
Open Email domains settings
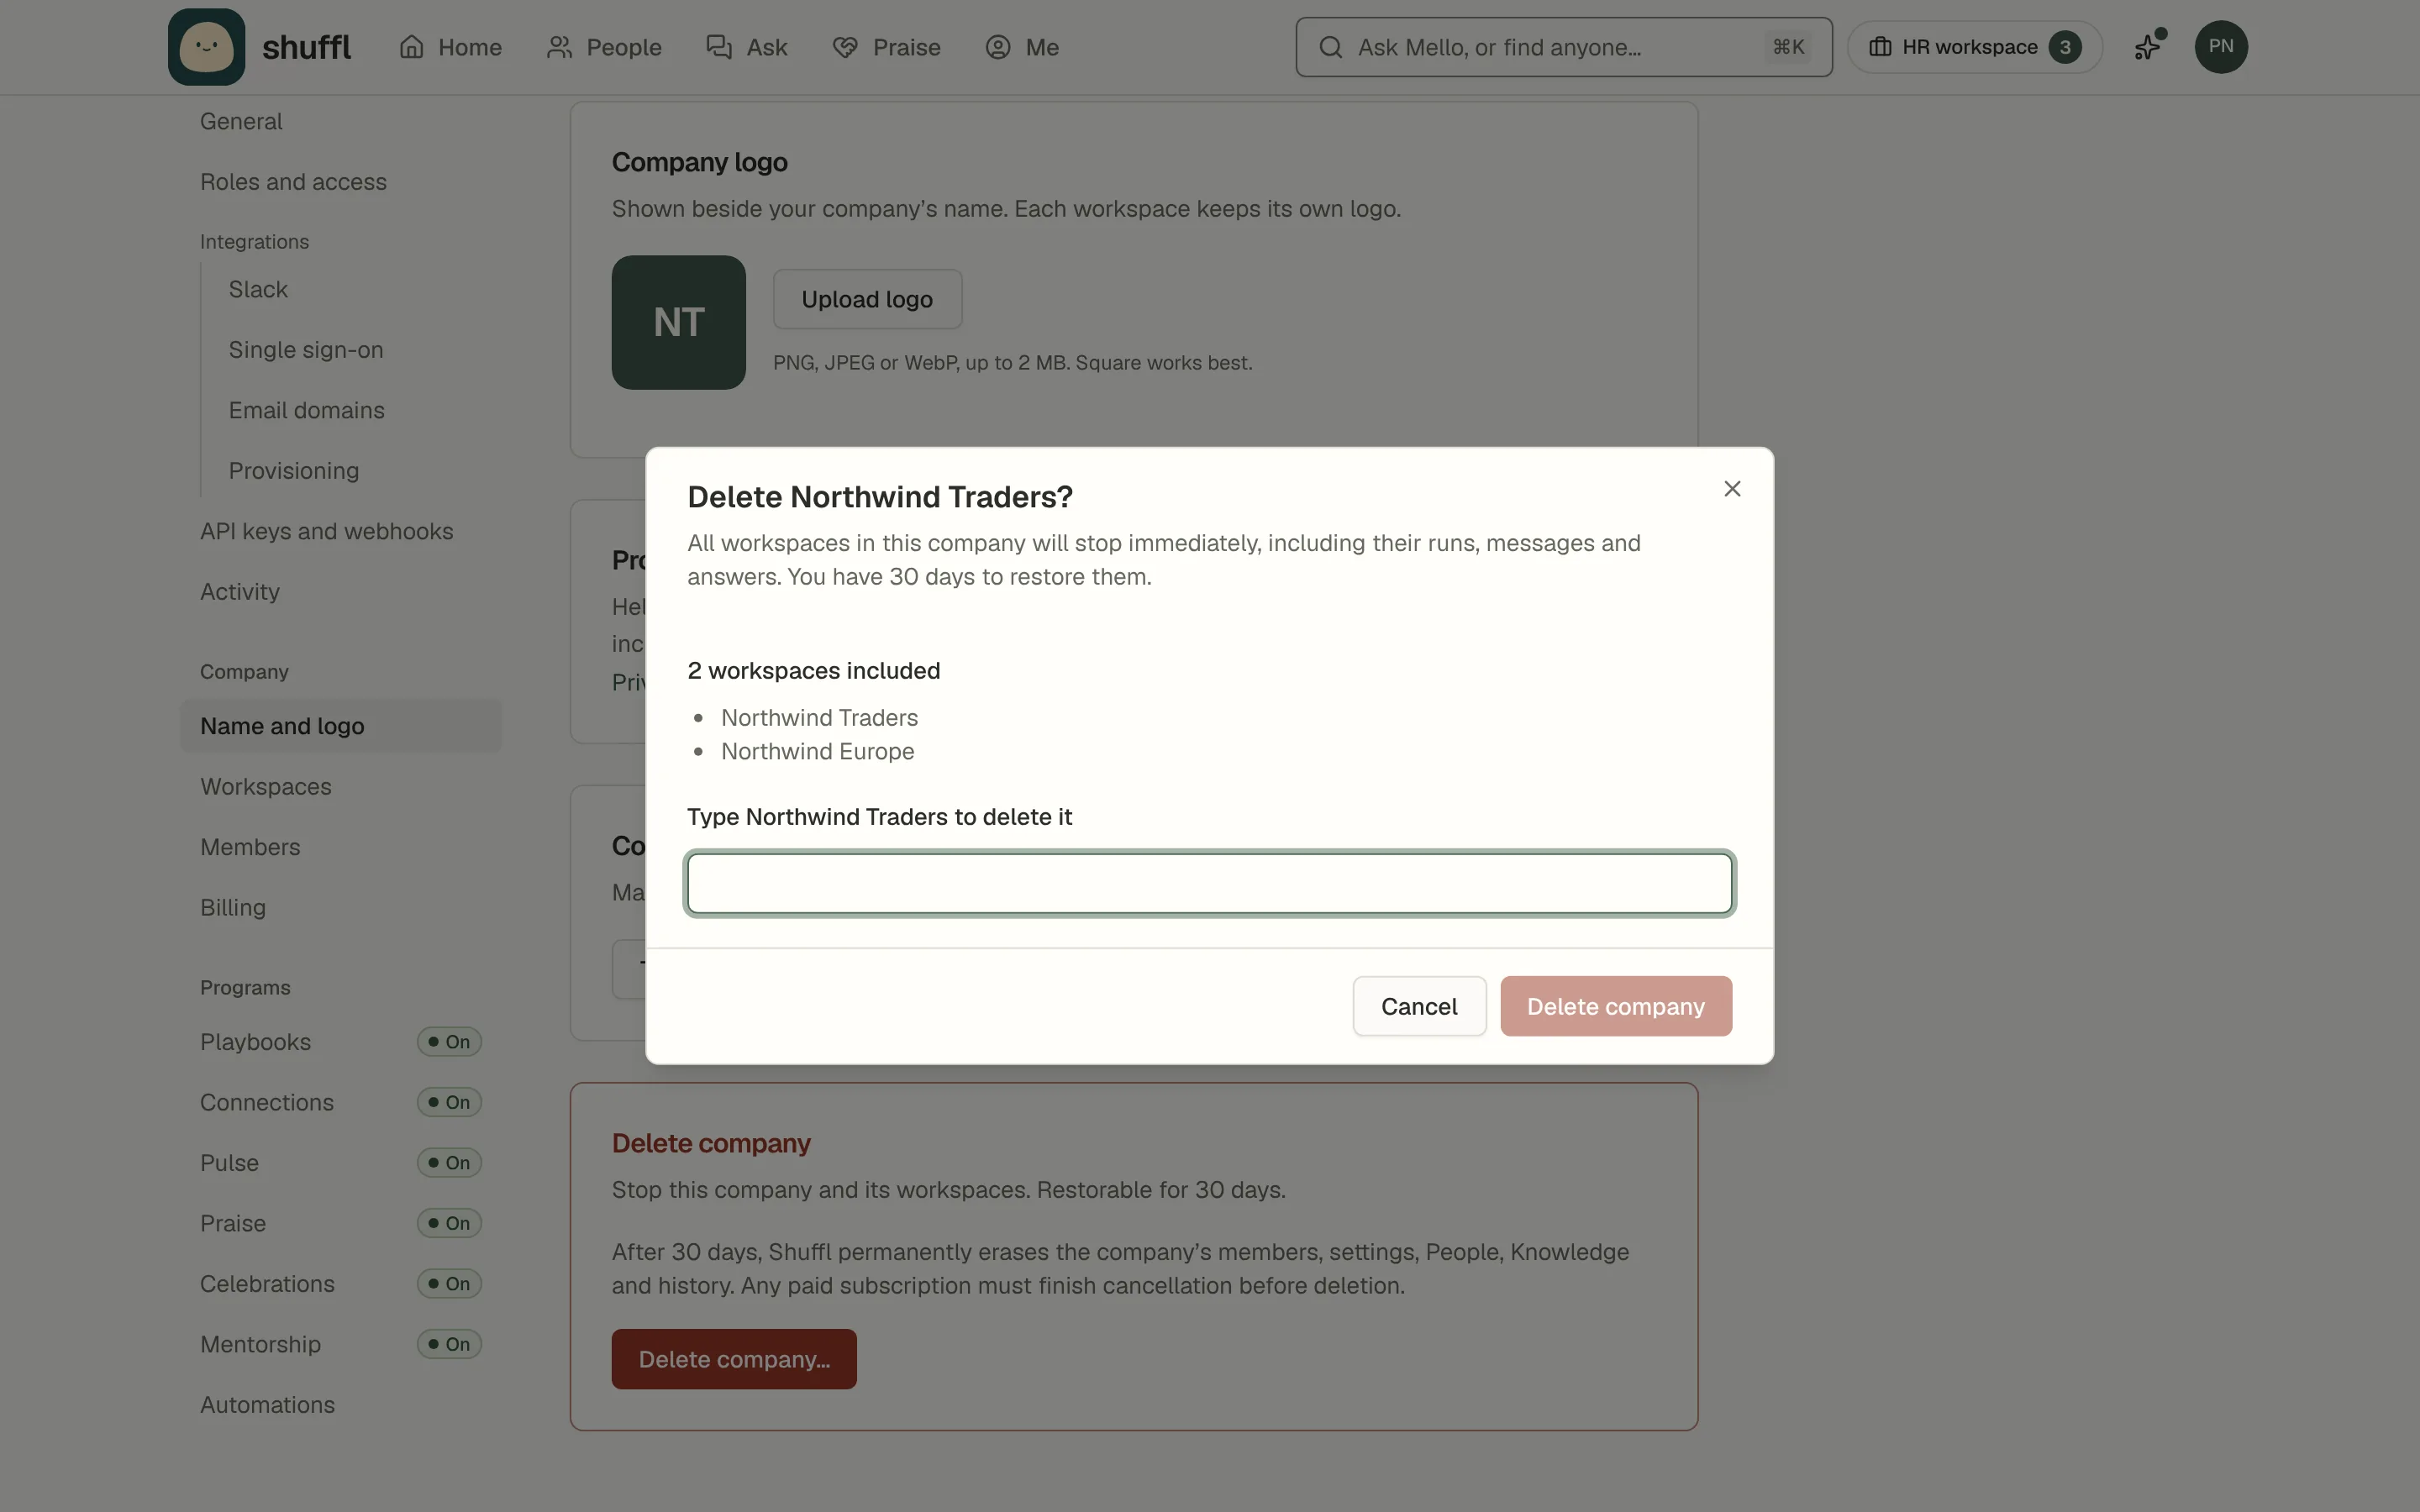click(306, 411)
